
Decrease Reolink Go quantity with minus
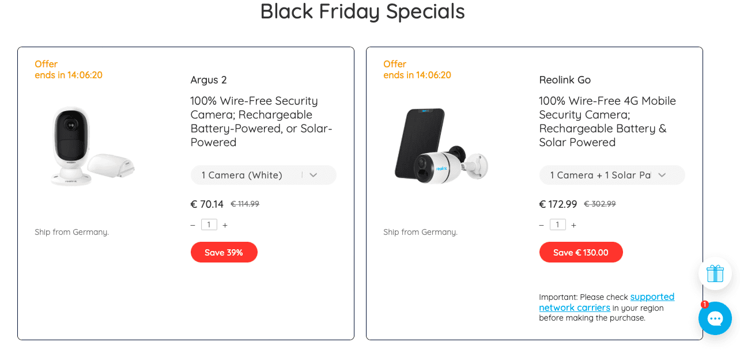tap(541, 225)
